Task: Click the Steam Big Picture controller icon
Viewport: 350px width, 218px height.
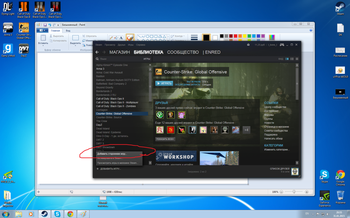Action: (282, 45)
